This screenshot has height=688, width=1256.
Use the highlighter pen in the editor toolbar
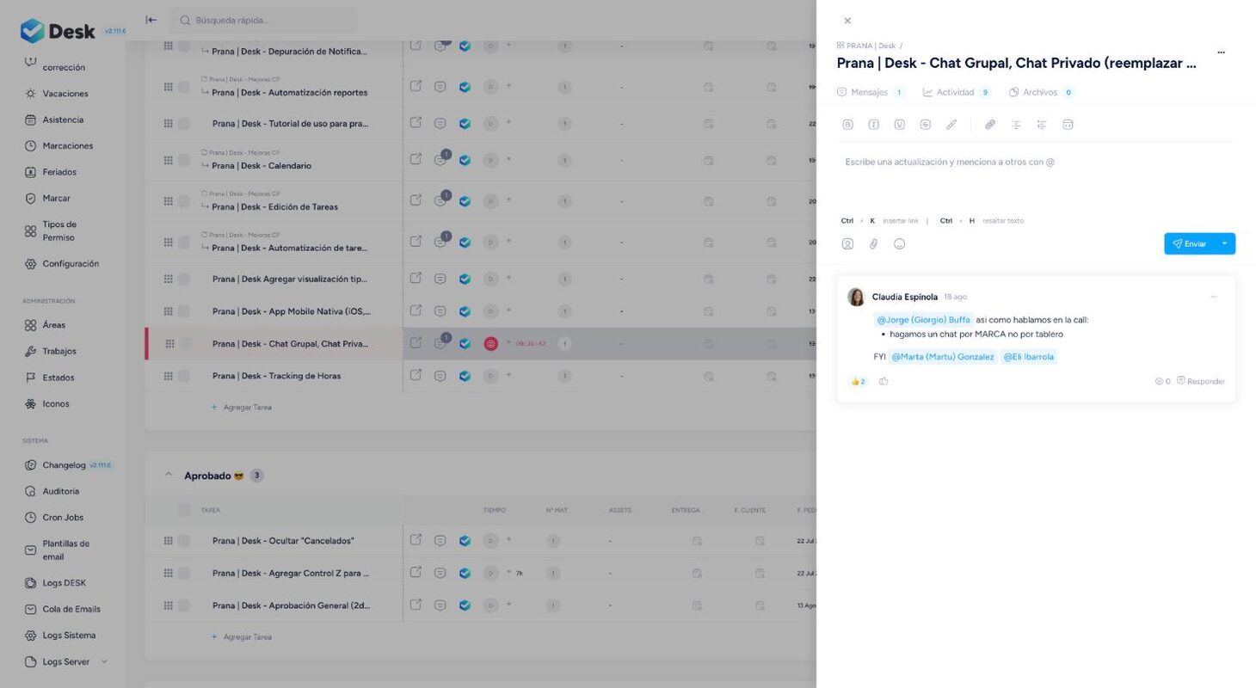click(951, 125)
